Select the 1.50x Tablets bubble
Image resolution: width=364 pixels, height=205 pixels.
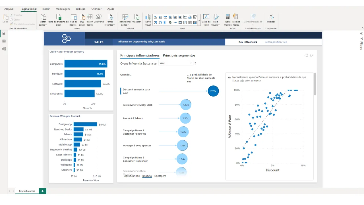coord(185,118)
